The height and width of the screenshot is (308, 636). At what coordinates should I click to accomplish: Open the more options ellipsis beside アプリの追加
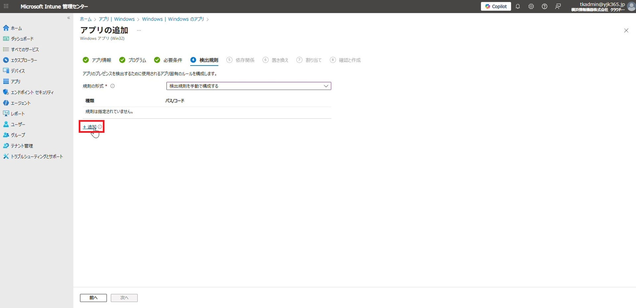tap(139, 30)
